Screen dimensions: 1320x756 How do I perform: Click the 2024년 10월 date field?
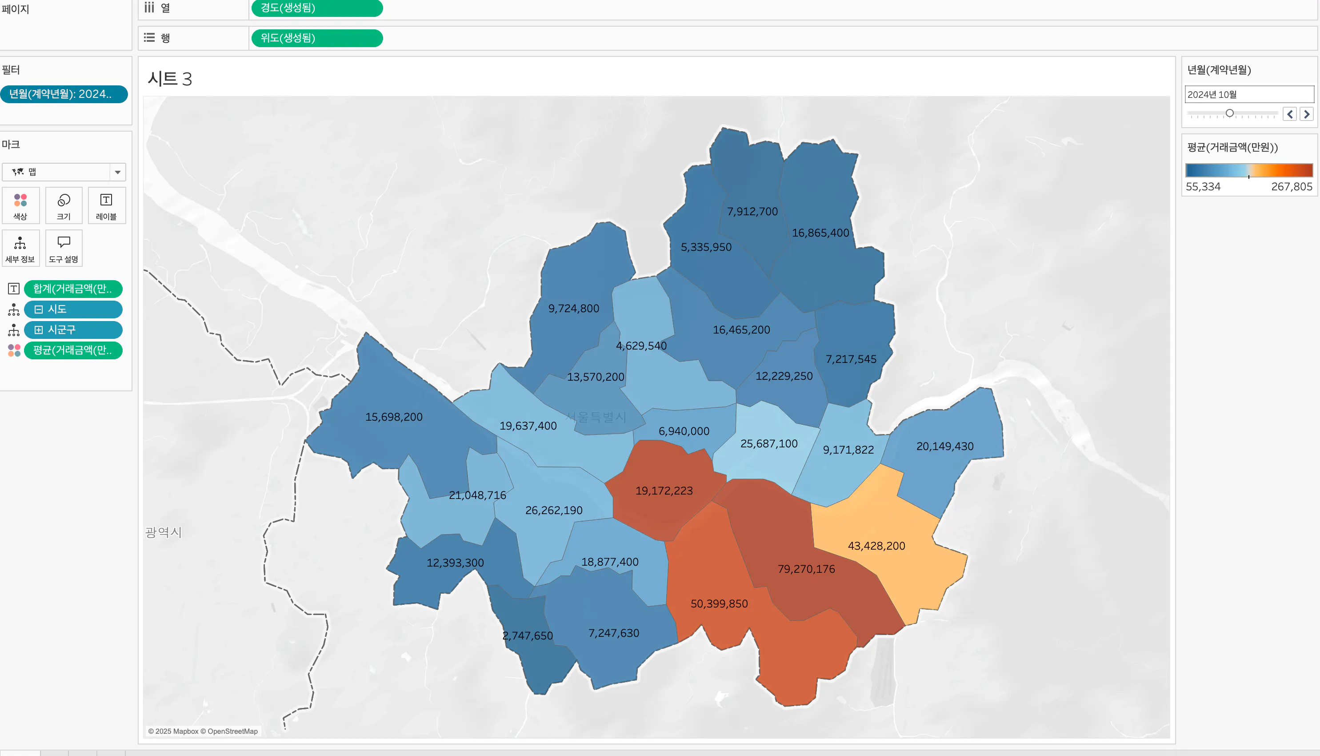pyautogui.click(x=1249, y=94)
